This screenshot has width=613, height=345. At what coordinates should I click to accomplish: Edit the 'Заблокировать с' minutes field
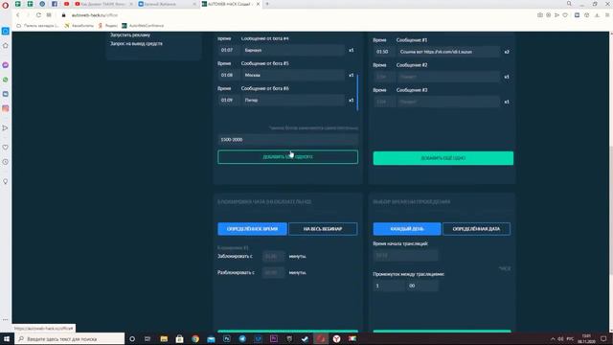pos(273,256)
